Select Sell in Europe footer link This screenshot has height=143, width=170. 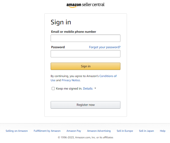pos(125,131)
